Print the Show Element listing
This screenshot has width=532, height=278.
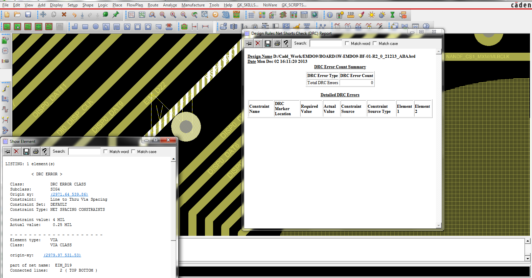[36, 151]
